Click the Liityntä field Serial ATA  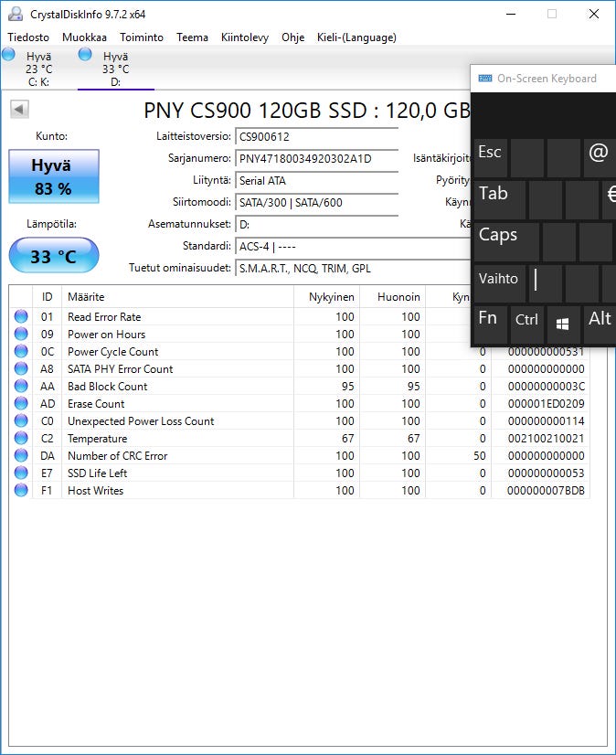click(x=316, y=181)
